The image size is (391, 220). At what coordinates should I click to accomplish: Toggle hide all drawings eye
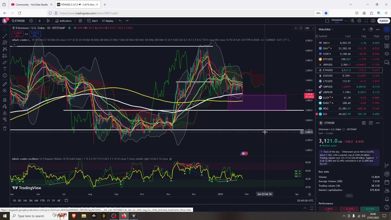coord(5,119)
